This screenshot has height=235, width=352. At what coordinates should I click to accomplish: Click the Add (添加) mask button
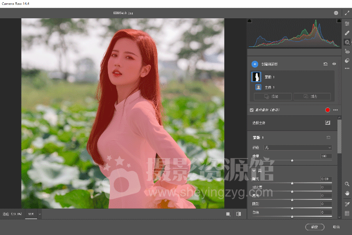(272, 96)
